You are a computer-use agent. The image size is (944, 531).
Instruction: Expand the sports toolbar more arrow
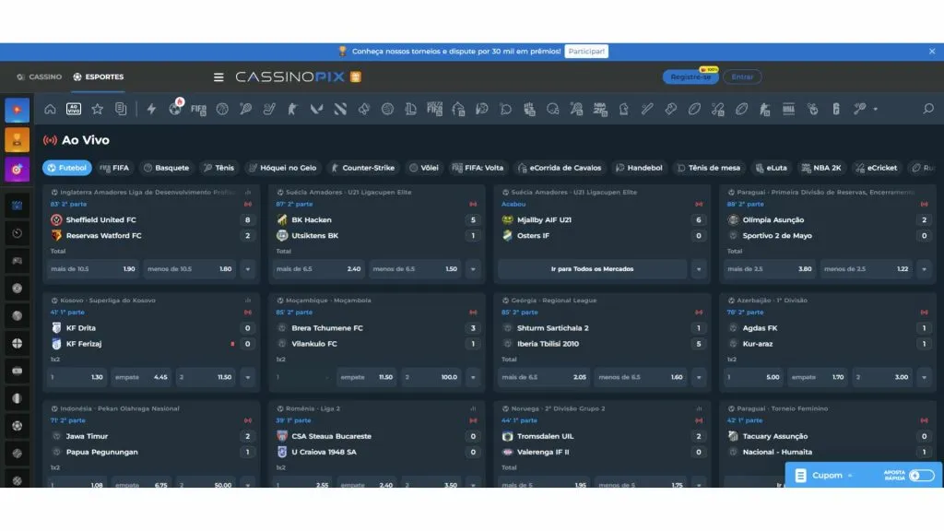click(875, 109)
